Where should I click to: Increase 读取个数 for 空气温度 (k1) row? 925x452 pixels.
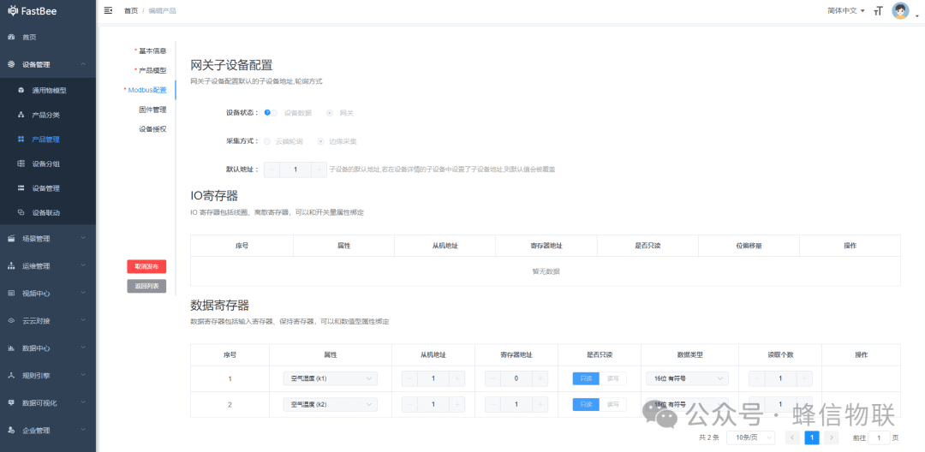coord(804,378)
